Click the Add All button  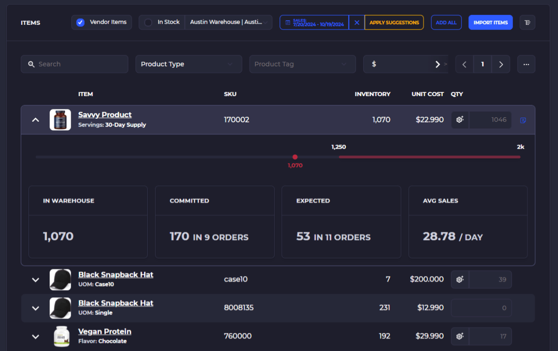(x=446, y=22)
